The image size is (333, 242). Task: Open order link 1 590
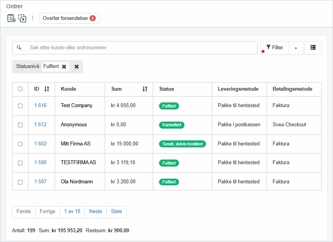40,163
